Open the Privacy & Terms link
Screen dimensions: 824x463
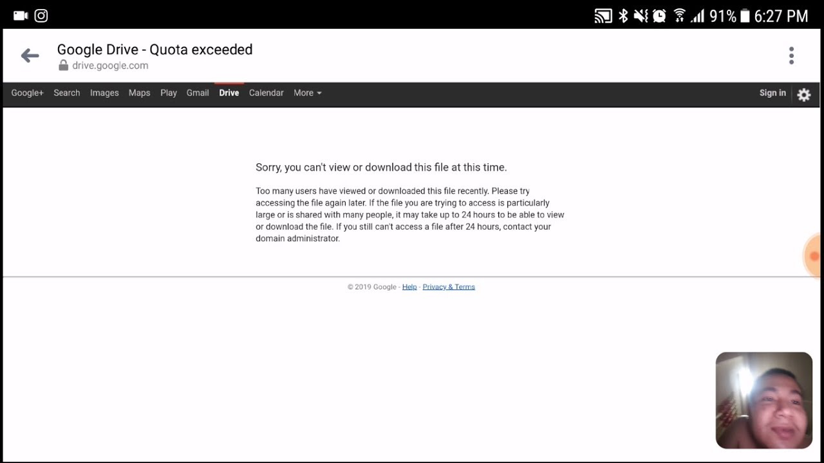[x=449, y=287]
